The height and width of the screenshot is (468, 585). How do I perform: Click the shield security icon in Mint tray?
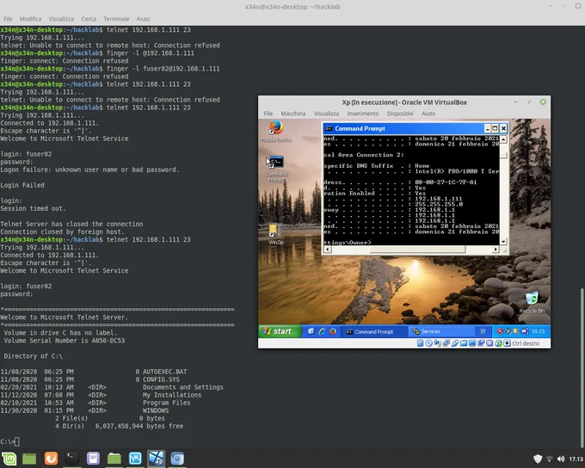(537, 459)
